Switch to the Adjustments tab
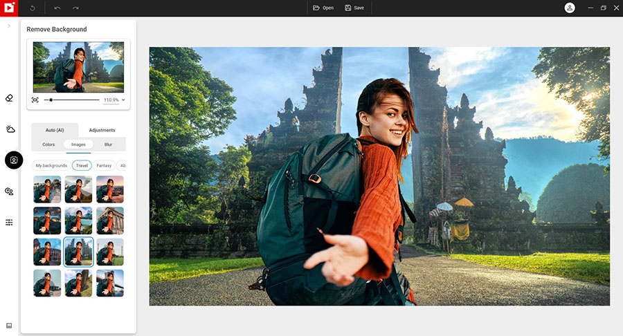This screenshot has width=623, height=336. coord(102,130)
